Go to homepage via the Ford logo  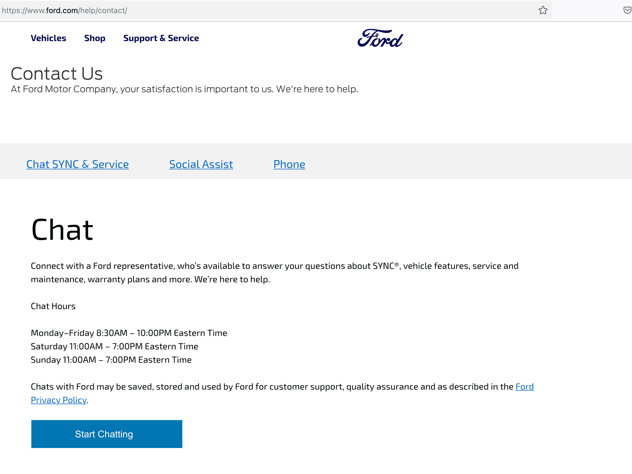(380, 38)
